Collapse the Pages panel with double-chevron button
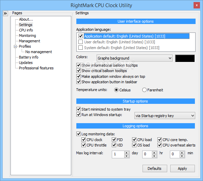 pyautogui.click(x=5, y=13)
